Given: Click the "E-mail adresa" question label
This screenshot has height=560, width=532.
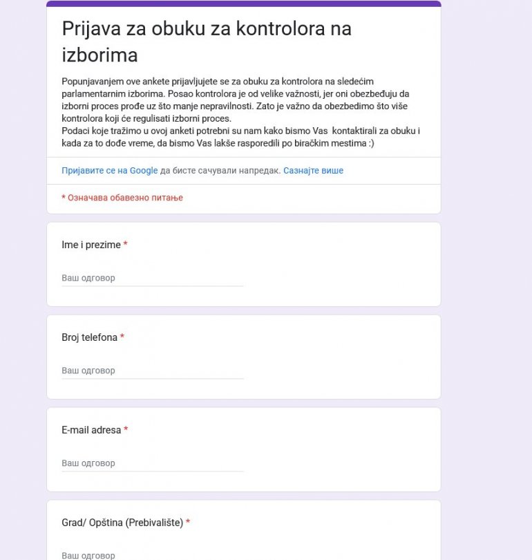Looking at the screenshot, I should pos(91,430).
